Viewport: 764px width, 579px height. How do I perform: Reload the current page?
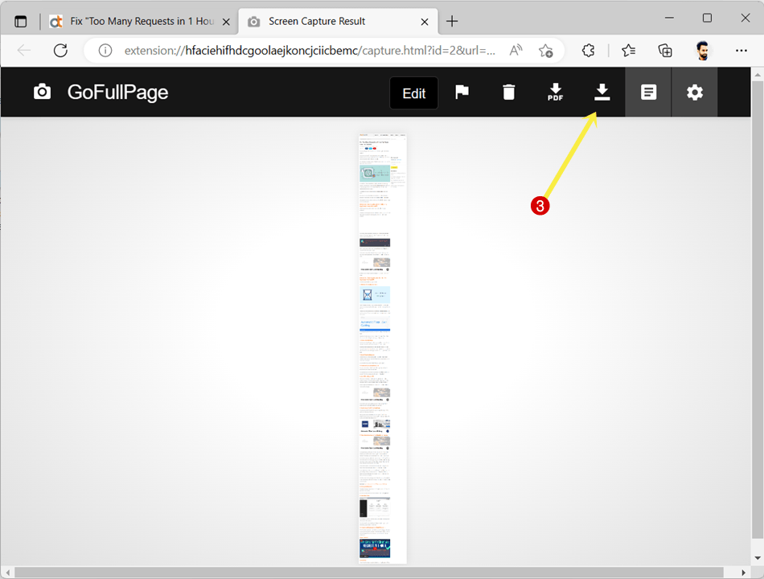tap(60, 50)
